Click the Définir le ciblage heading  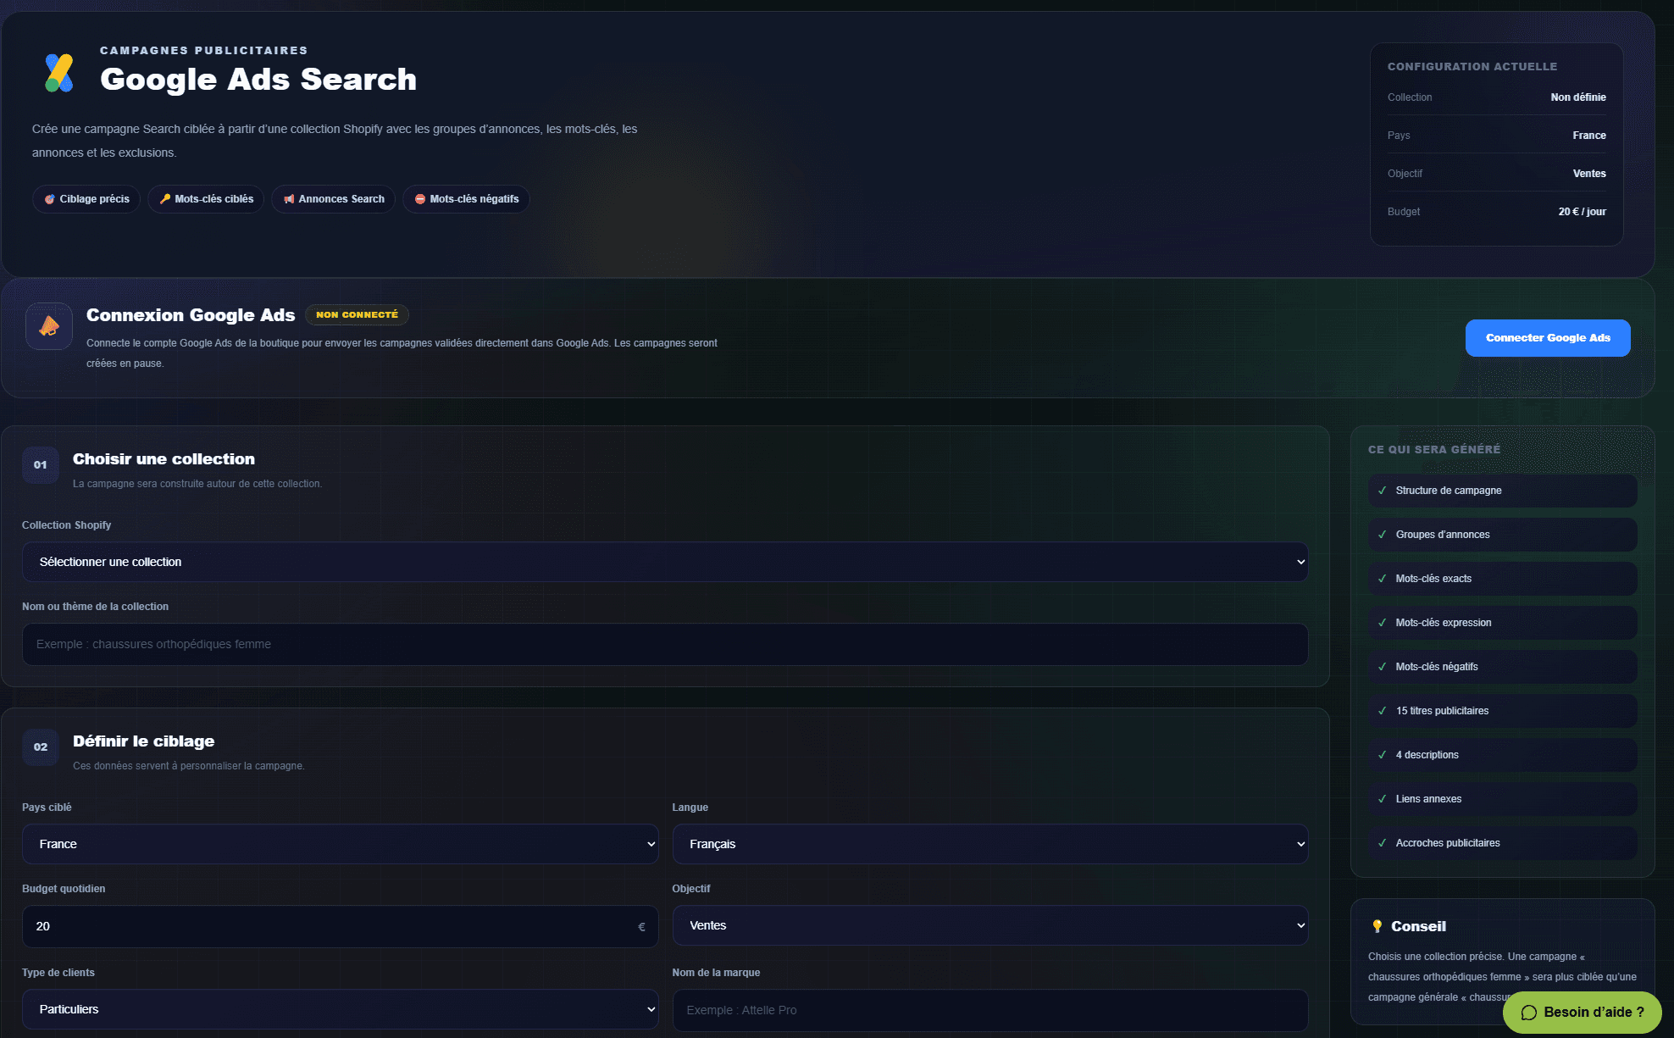[144, 741]
